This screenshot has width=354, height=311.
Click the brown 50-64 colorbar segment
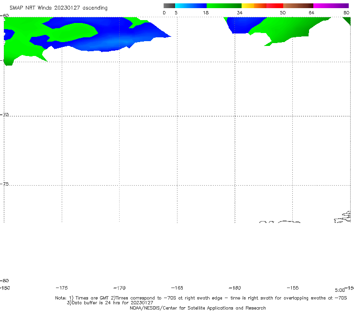[298, 6]
